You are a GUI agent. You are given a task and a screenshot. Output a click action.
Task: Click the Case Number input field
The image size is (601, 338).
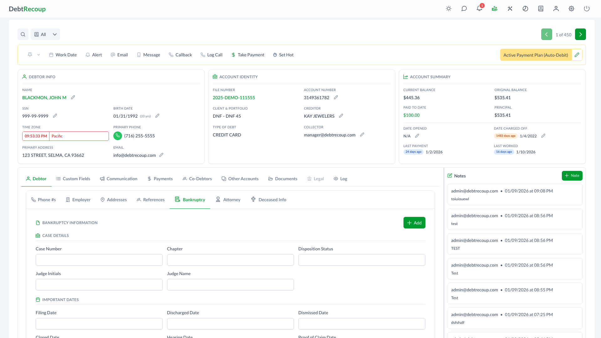point(99,260)
